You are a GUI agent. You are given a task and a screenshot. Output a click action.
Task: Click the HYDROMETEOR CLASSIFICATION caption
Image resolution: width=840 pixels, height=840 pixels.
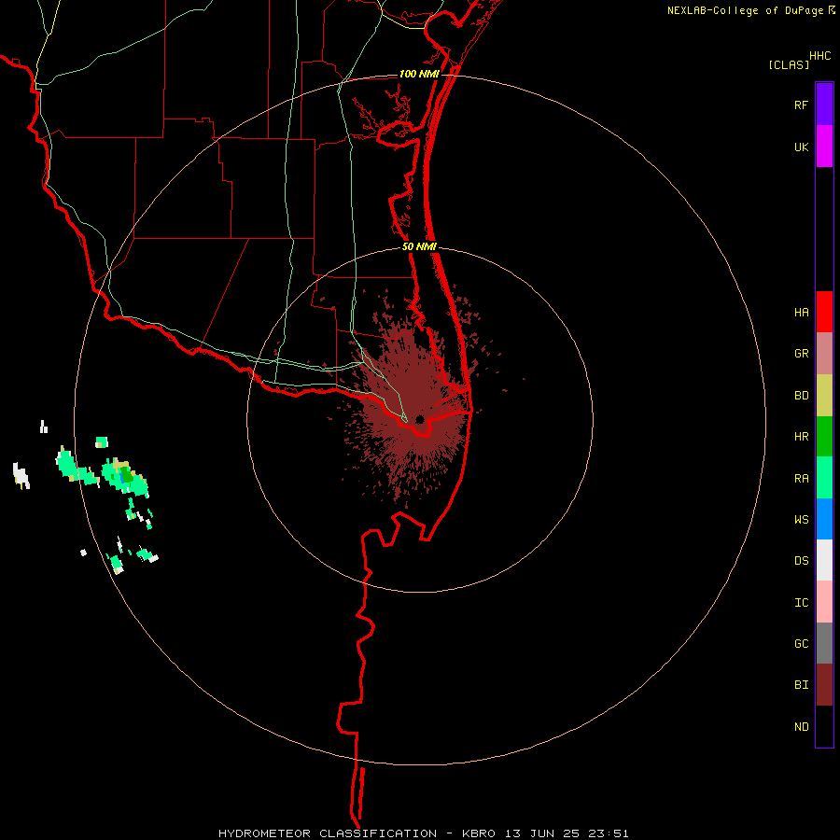(328, 833)
